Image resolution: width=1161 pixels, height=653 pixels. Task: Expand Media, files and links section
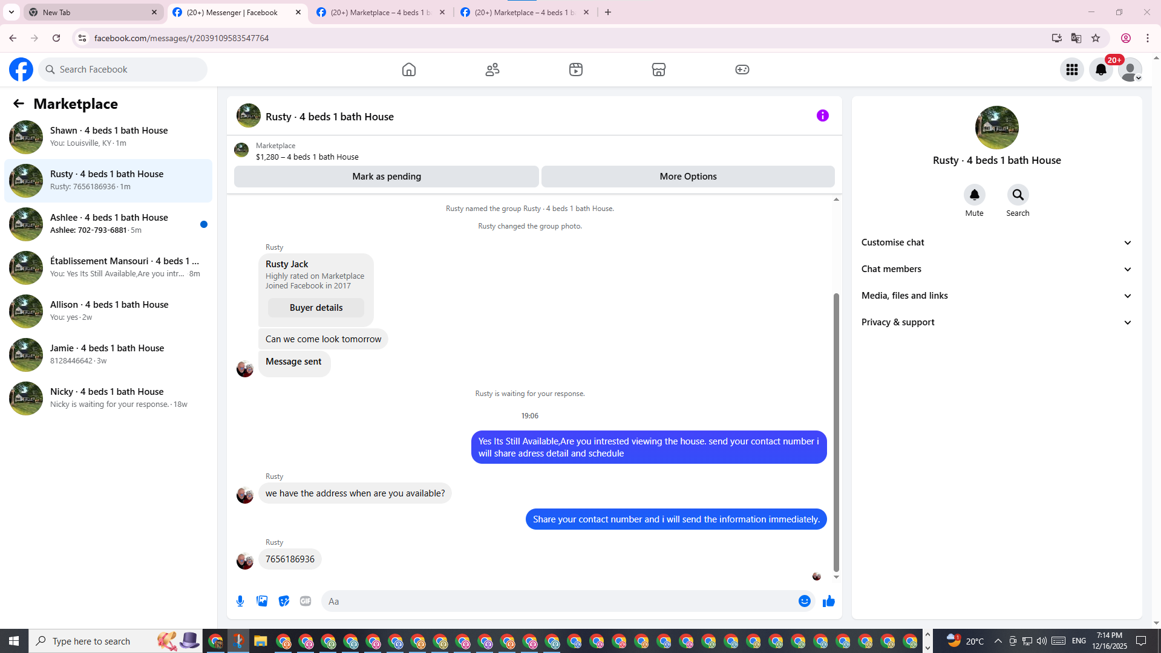click(x=996, y=296)
